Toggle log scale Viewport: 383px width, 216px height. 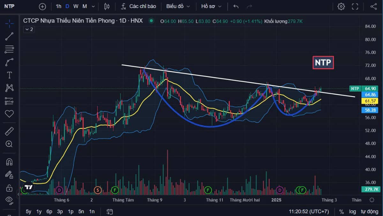pos(352,212)
